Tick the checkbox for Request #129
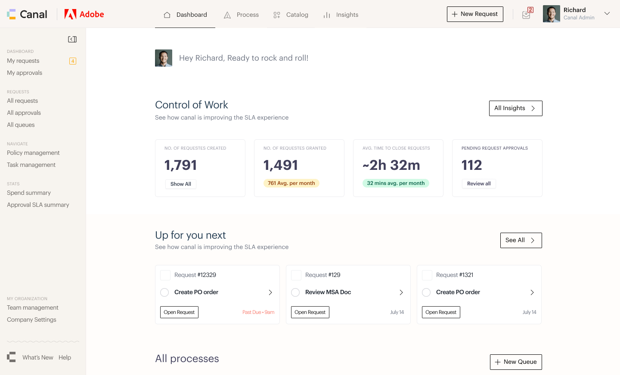 click(296, 275)
